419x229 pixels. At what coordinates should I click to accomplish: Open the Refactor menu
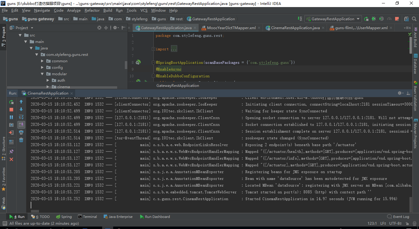tap(92, 10)
